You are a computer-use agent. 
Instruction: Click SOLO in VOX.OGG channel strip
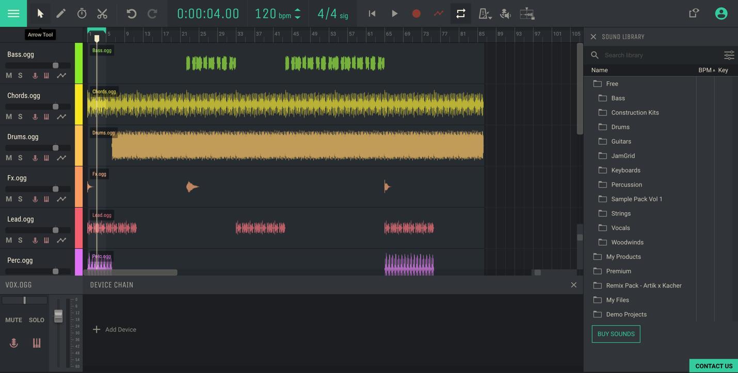click(36, 320)
